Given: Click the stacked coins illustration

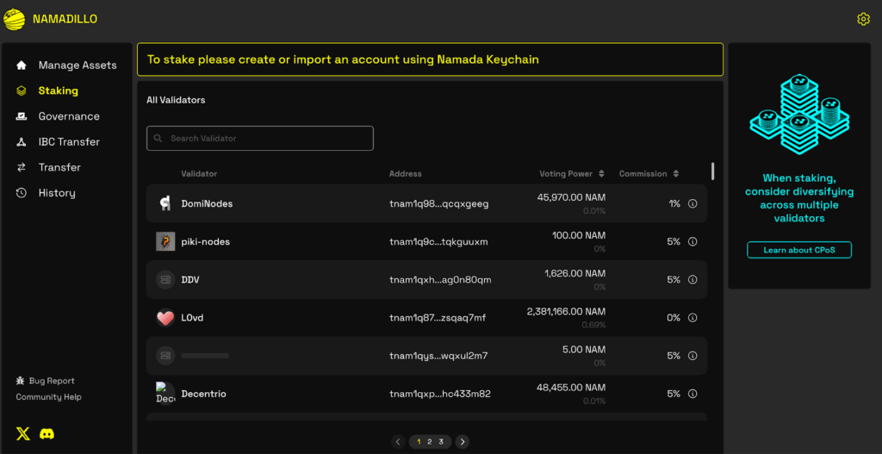Looking at the screenshot, I should coord(799,115).
